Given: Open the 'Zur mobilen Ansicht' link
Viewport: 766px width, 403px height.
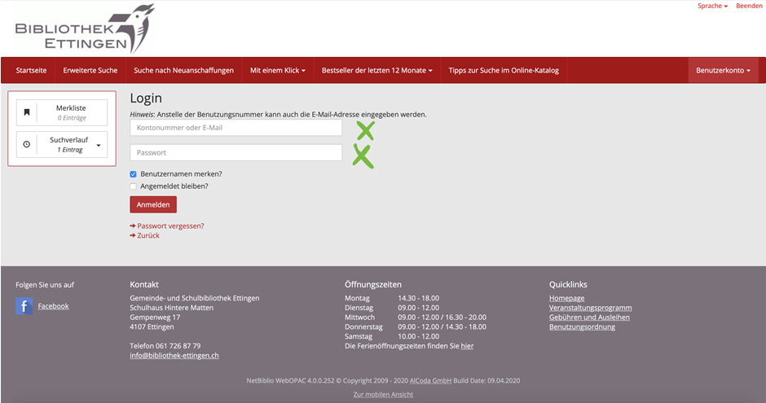Looking at the screenshot, I should coord(383,394).
